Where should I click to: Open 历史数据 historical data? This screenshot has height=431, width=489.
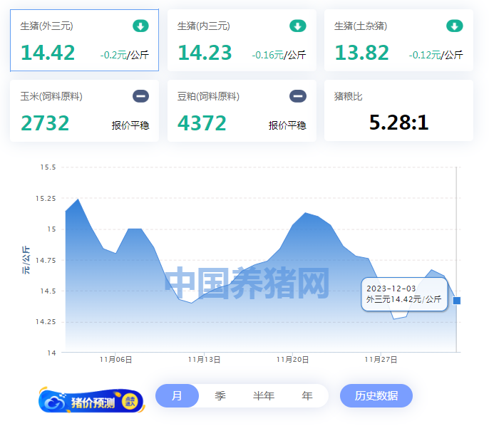pos(376,396)
